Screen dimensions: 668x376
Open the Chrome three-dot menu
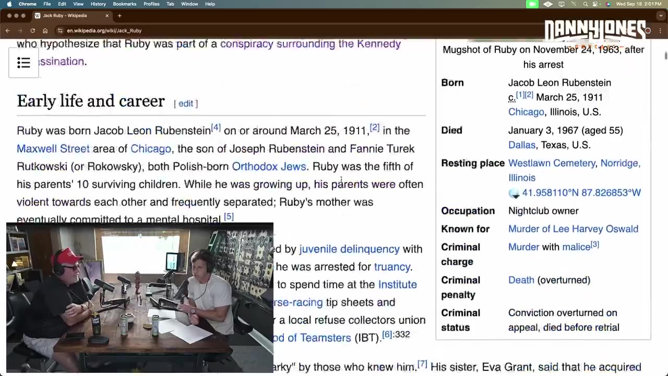[659, 30]
